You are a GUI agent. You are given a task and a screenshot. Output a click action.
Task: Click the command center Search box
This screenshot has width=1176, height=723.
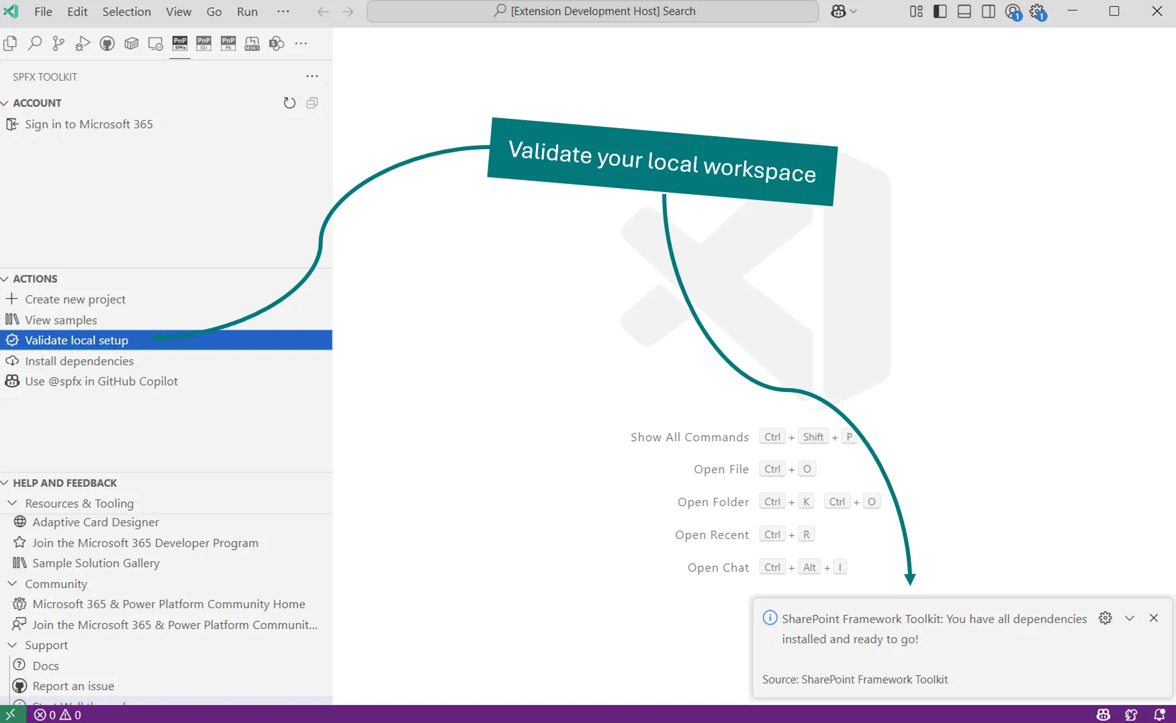click(x=593, y=11)
